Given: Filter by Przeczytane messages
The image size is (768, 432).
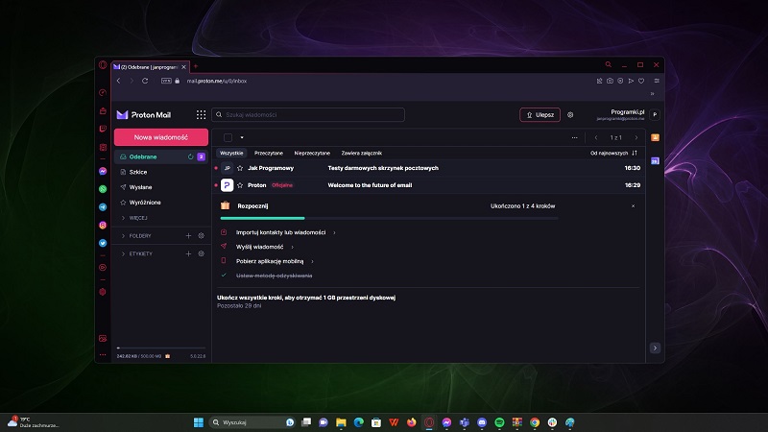Looking at the screenshot, I should click(269, 153).
